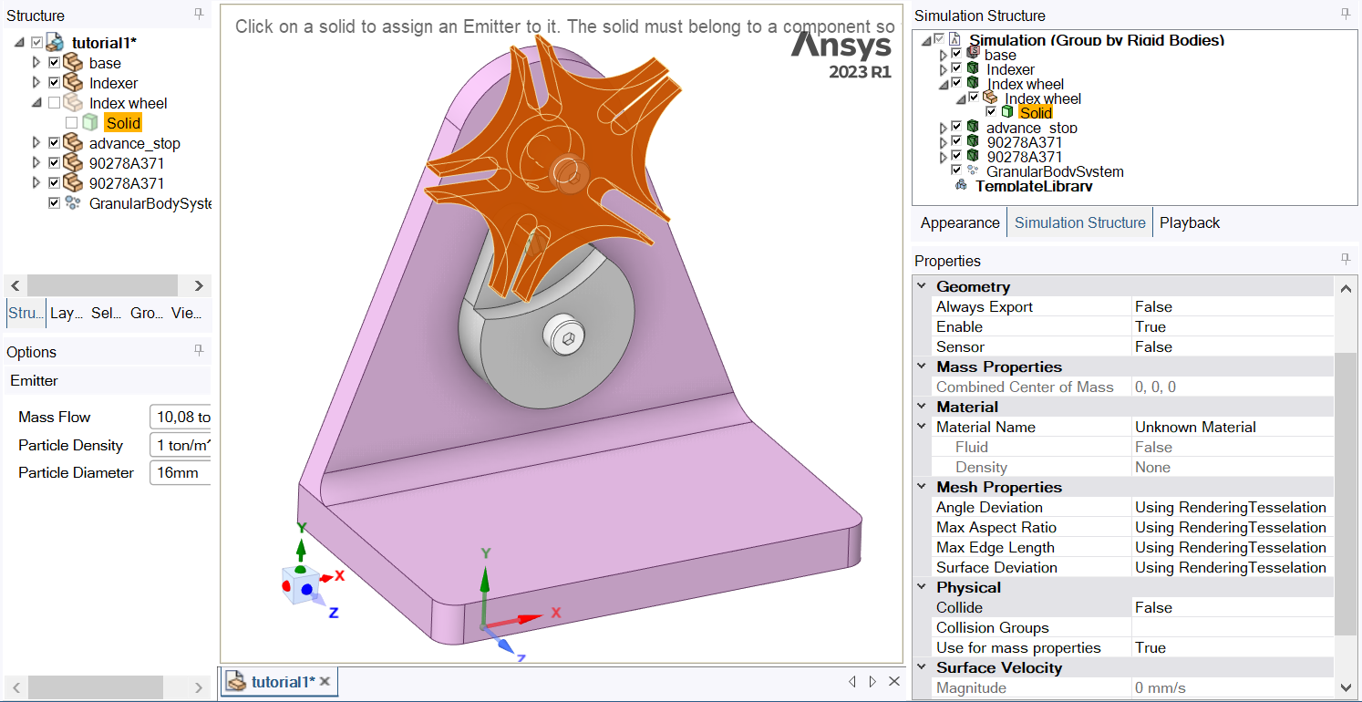This screenshot has height=702, width=1362.
Task: Switch to the Playback tab
Action: 1189,222
